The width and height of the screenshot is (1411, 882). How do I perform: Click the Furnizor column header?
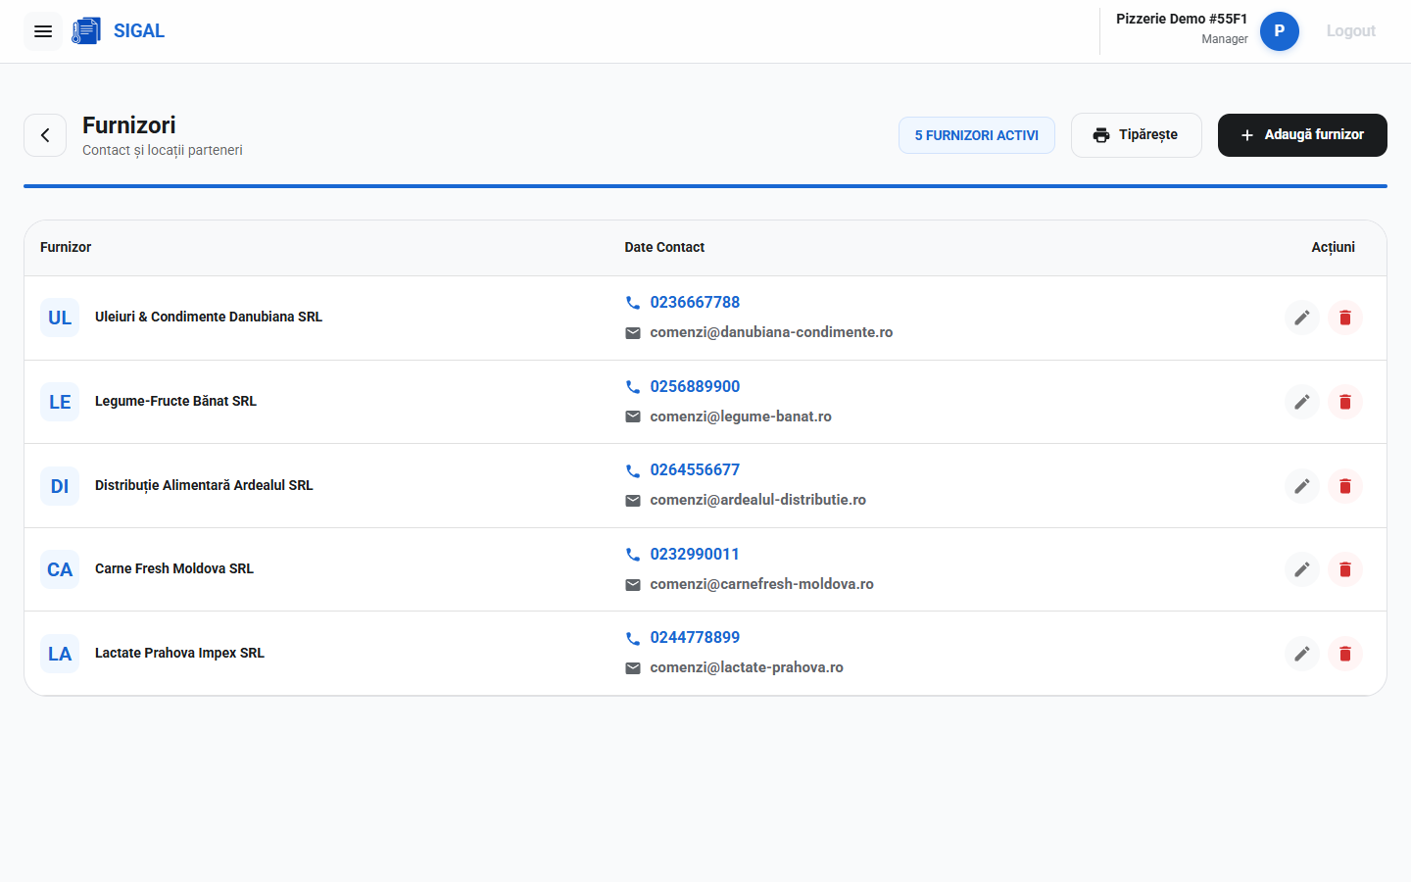66,247
